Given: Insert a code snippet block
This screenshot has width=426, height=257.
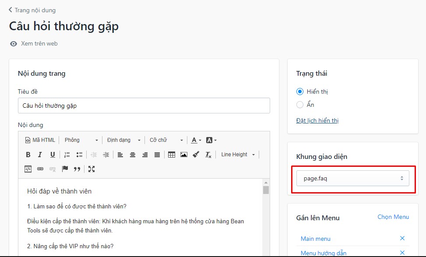Looking at the screenshot, I should coord(28,169).
